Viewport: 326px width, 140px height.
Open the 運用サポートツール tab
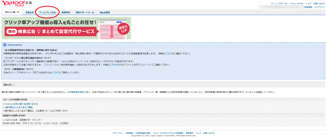[85, 12]
